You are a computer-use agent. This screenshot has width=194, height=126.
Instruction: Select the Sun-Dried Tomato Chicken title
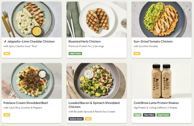153,42
